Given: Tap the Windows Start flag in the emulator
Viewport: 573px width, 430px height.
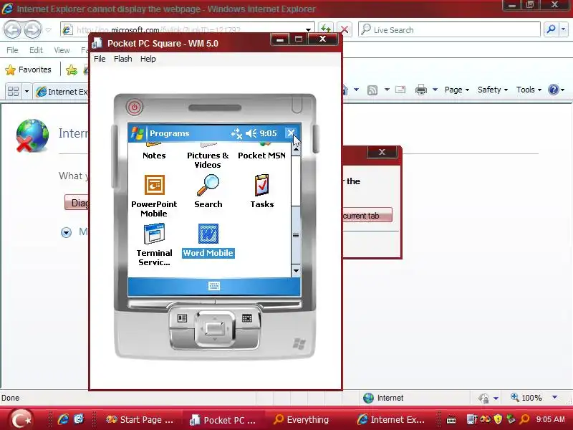Looking at the screenshot, I should click(137, 133).
